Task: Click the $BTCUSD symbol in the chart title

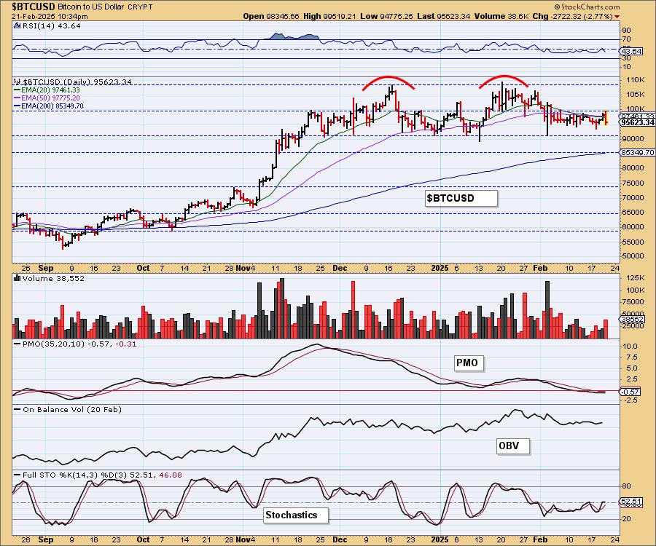Action: pyautogui.click(x=33, y=7)
